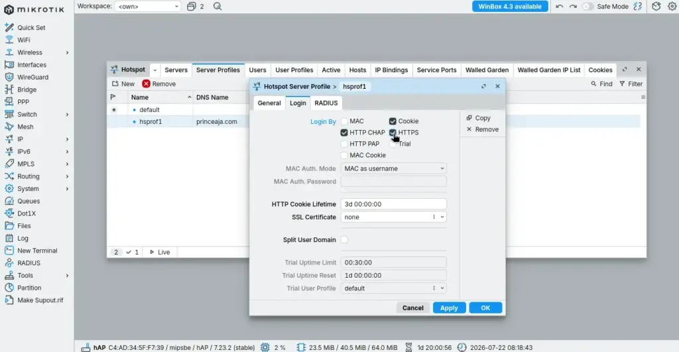Expand the Wireless submenu
This screenshot has width=679, height=352.
coord(67,52)
